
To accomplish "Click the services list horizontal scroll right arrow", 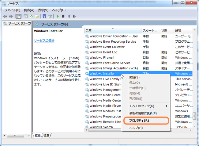I will [190, 130].
